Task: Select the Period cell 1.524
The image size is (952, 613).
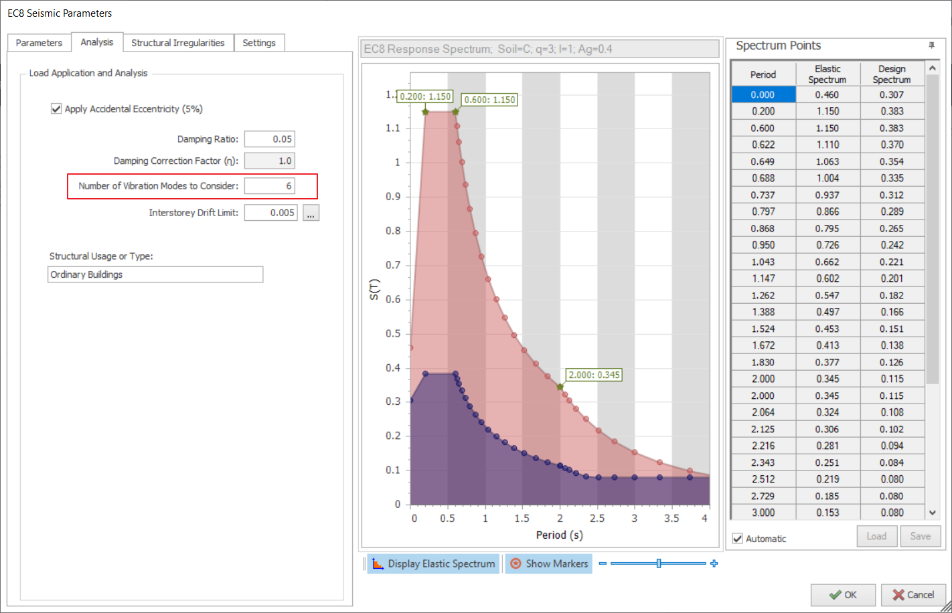Action: pyautogui.click(x=763, y=329)
